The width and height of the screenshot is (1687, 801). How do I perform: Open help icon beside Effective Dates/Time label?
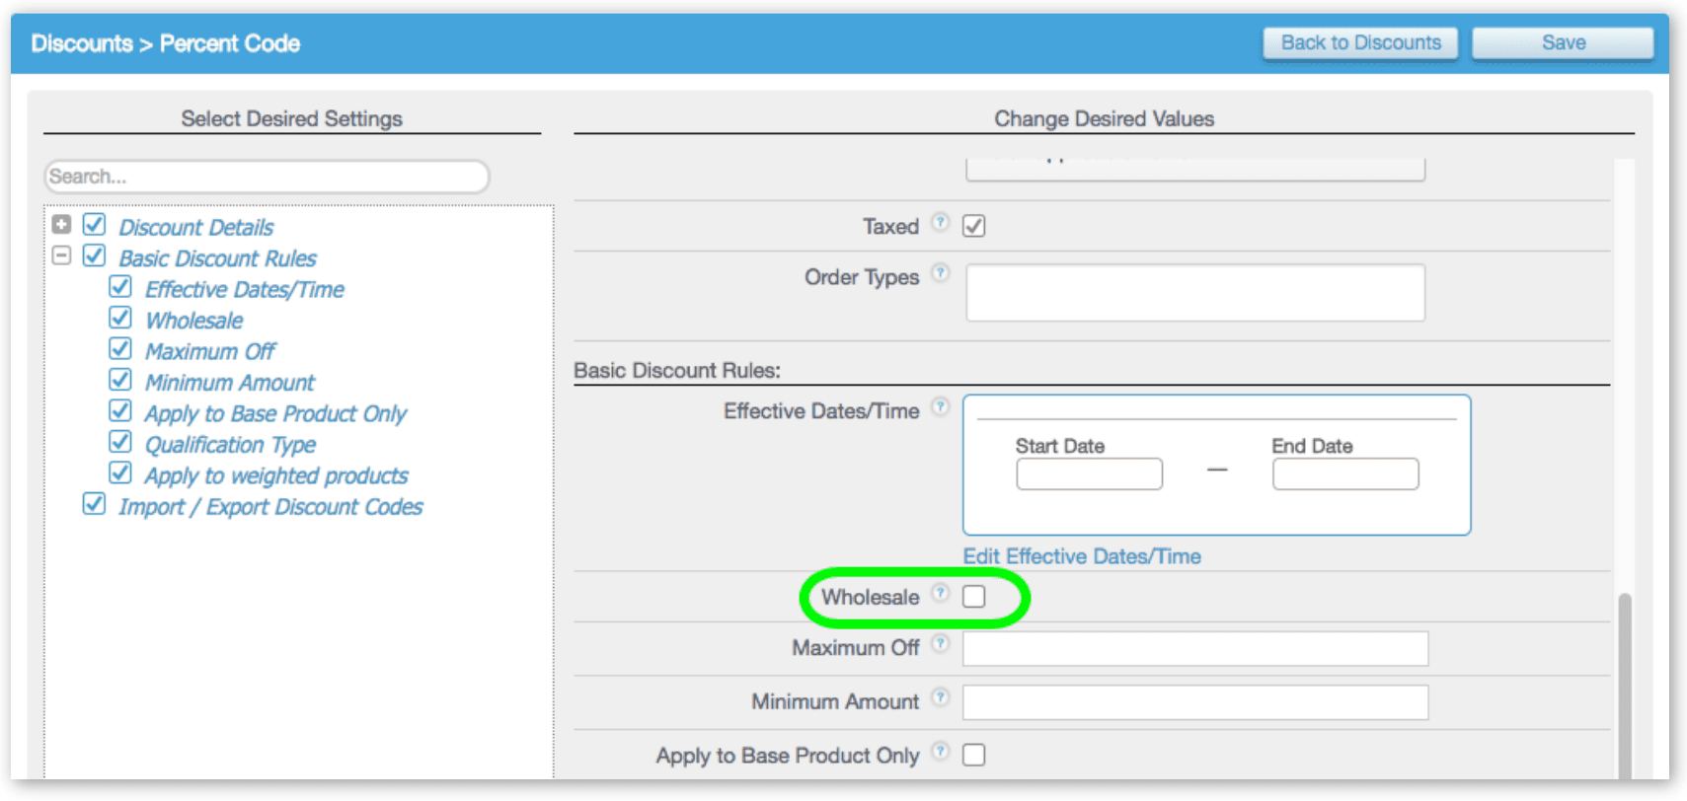940,406
